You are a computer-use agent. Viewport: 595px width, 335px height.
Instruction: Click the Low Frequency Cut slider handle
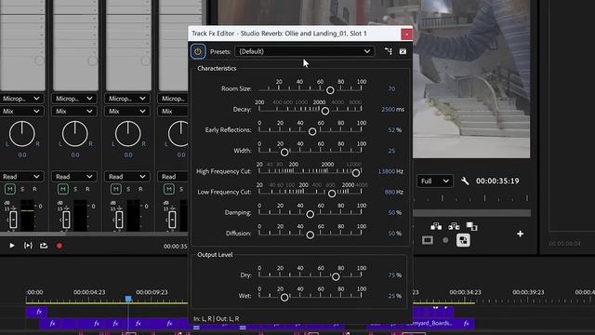[x=332, y=194]
